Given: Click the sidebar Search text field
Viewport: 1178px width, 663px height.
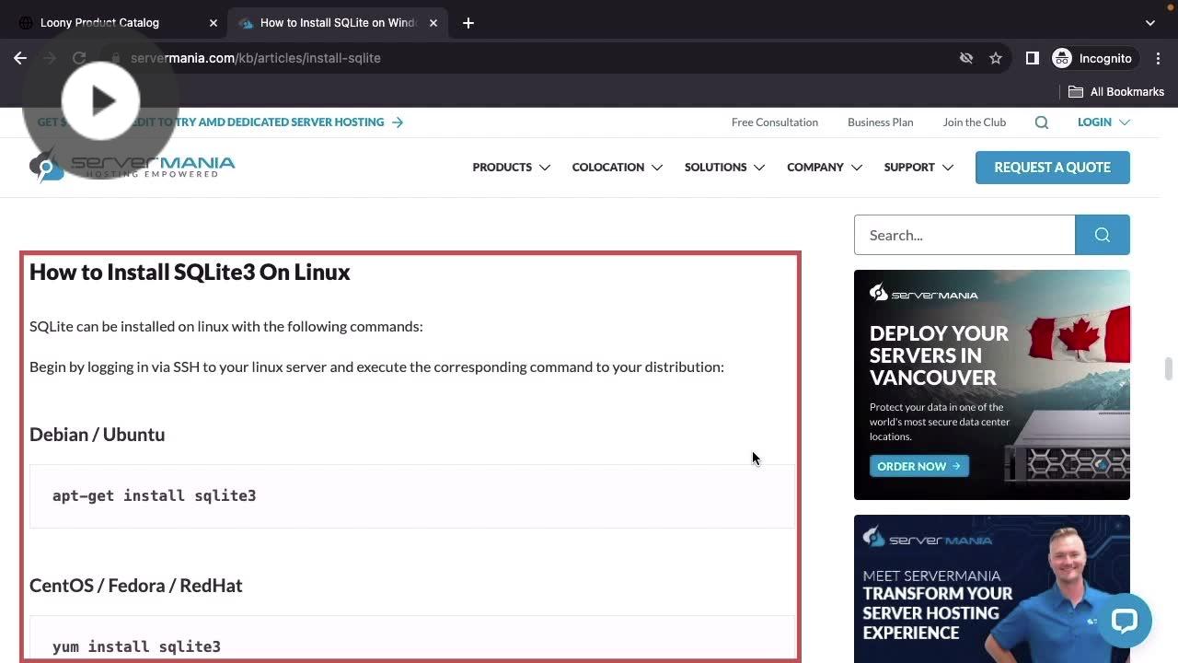Looking at the screenshot, I should [964, 235].
